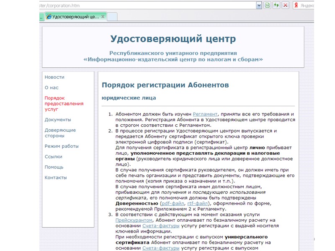
Task: Open last 'Счета-фактуры' link near page bottom
Action: point(161,248)
